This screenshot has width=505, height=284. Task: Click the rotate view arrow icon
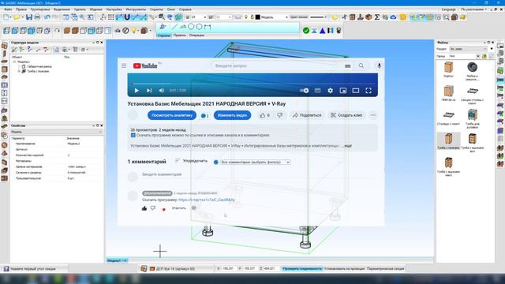(x=58, y=31)
